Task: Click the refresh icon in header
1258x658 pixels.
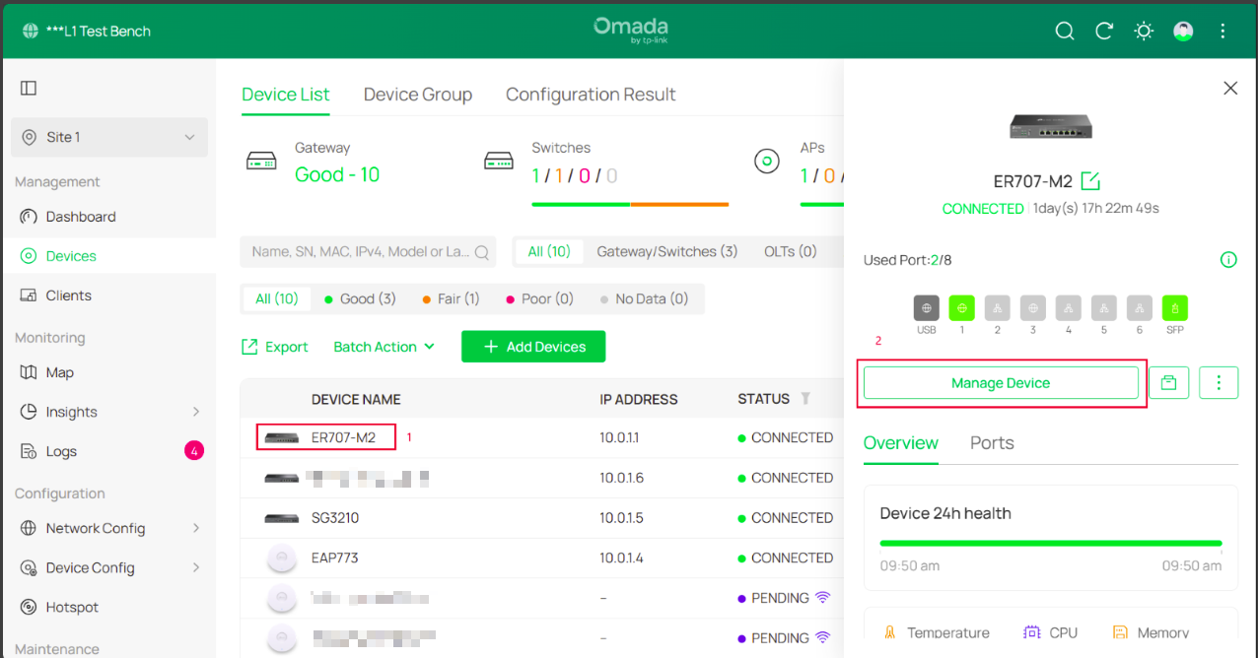Action: [1104, 31]
